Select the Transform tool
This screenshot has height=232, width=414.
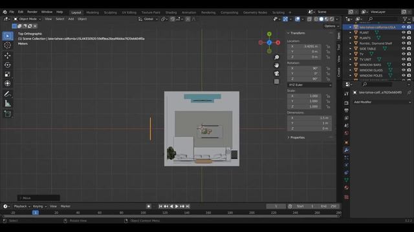8,83
